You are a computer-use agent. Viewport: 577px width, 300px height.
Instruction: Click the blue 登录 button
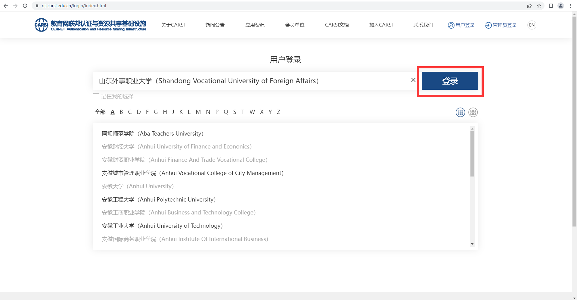pyautogui.click(x=450, y=81)
